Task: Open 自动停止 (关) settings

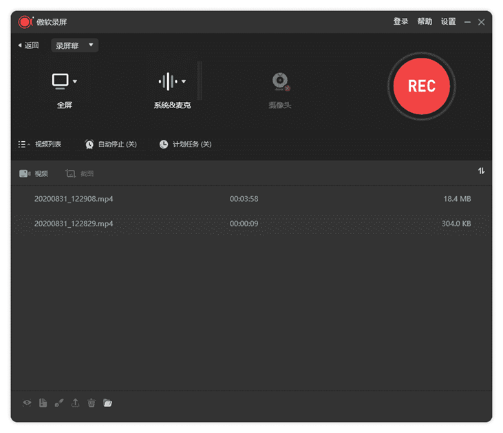Action: 111,144
